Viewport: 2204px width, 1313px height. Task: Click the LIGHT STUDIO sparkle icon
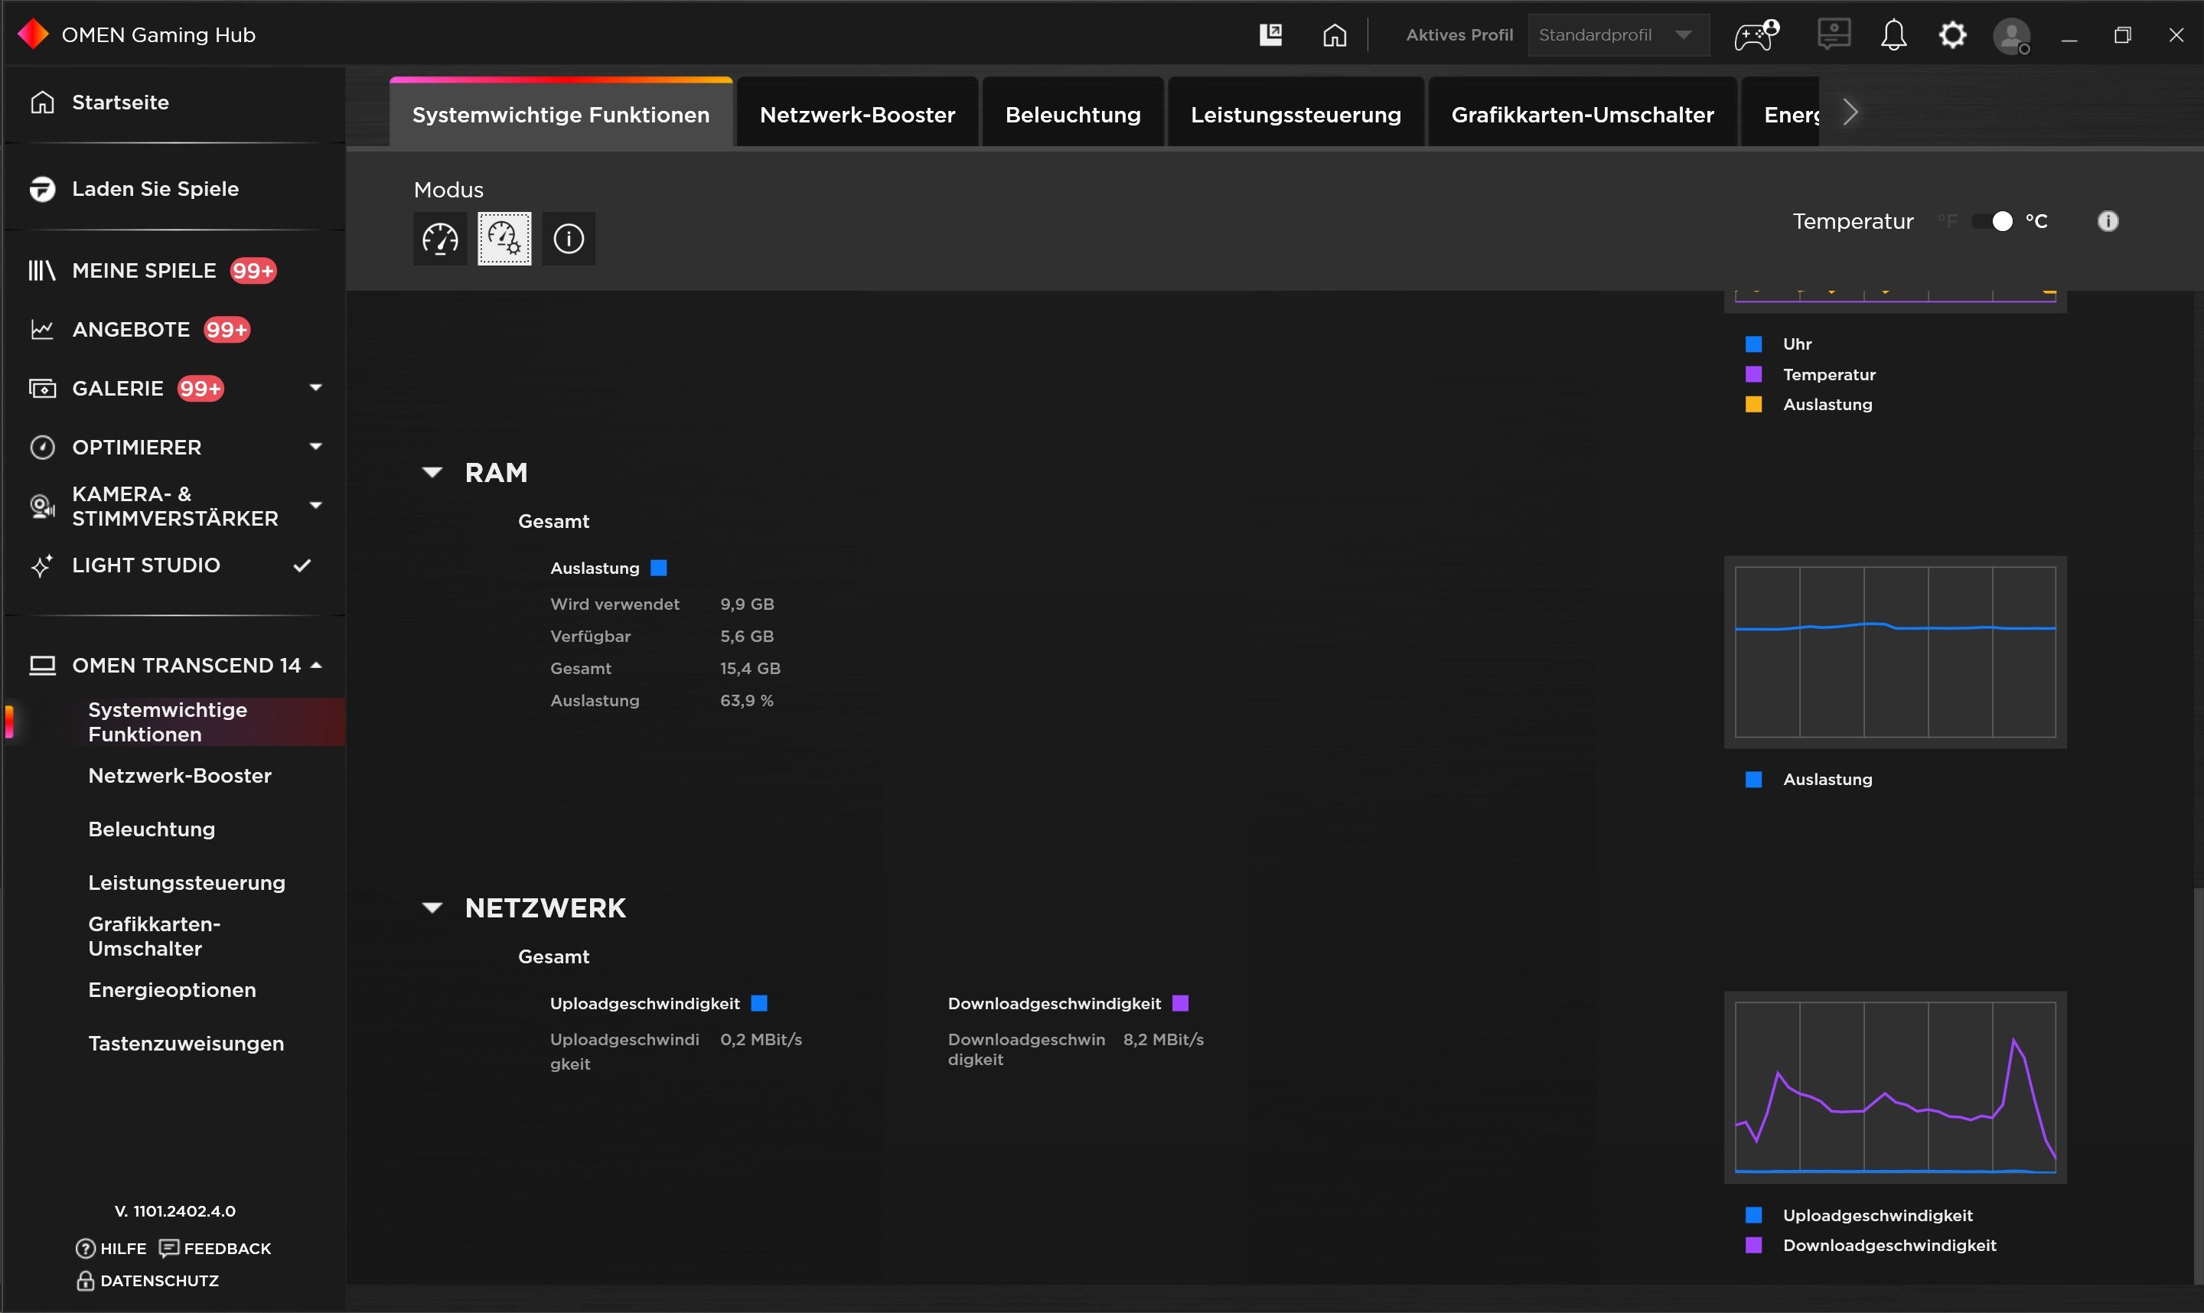pyautogui.click(x=42, y=565)
